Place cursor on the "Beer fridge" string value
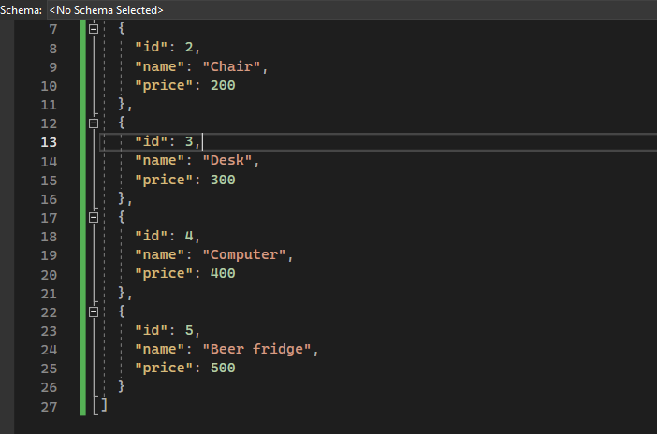The image size is (657, 434). click(256, 349)
